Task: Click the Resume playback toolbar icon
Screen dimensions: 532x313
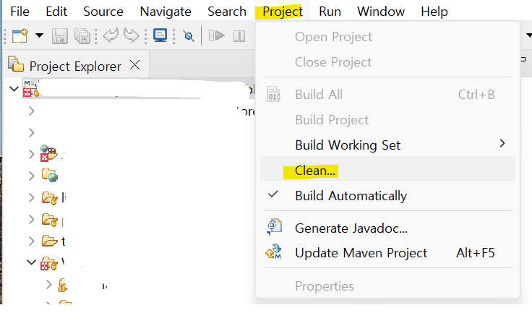Action: pos(216,35)
